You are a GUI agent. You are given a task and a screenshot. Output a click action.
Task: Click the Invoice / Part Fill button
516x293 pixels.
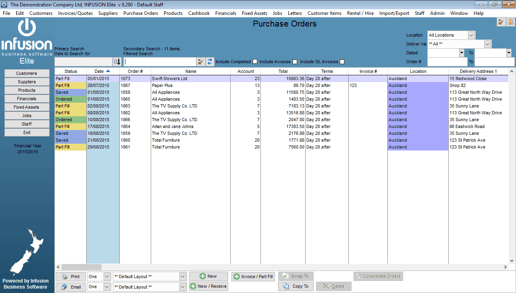253,276
